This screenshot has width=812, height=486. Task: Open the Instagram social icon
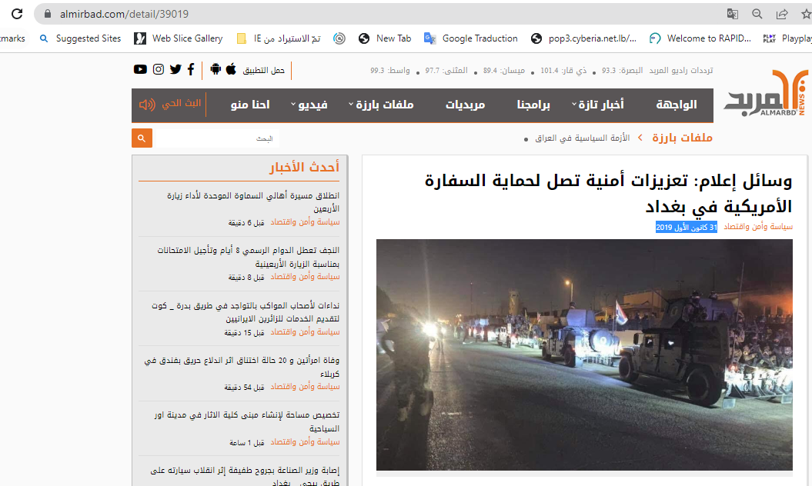(159, 69)
